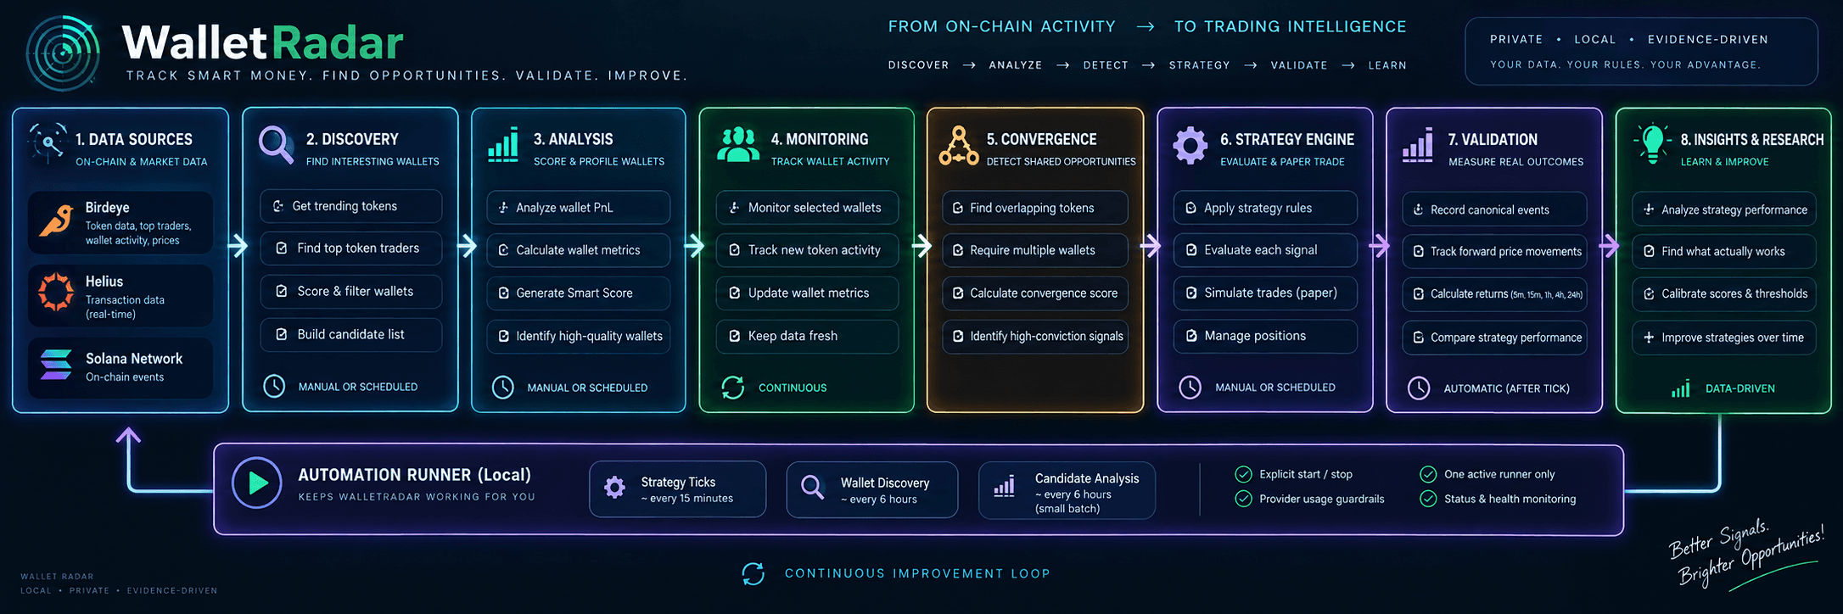The height and width of the screenshot is (614, 1843).
Task: Click the Data Sources header icon
Action: pyautogui.click(x=48, y=143)
